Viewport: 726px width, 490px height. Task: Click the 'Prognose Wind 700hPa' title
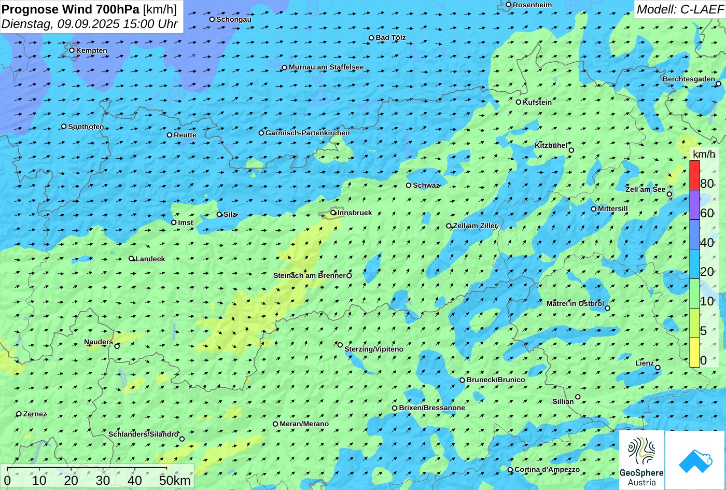point(71,9)
